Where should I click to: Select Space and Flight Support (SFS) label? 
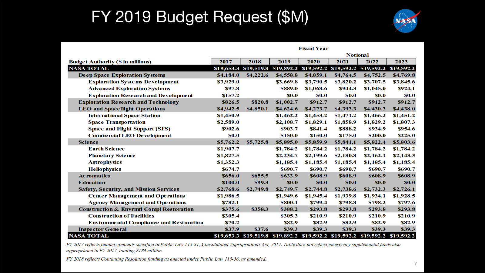(x=129, y=129)
